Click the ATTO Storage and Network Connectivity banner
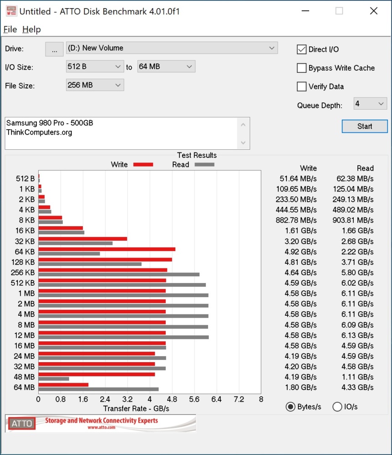This screenshot has height=455, width=392. pos(101,423)
